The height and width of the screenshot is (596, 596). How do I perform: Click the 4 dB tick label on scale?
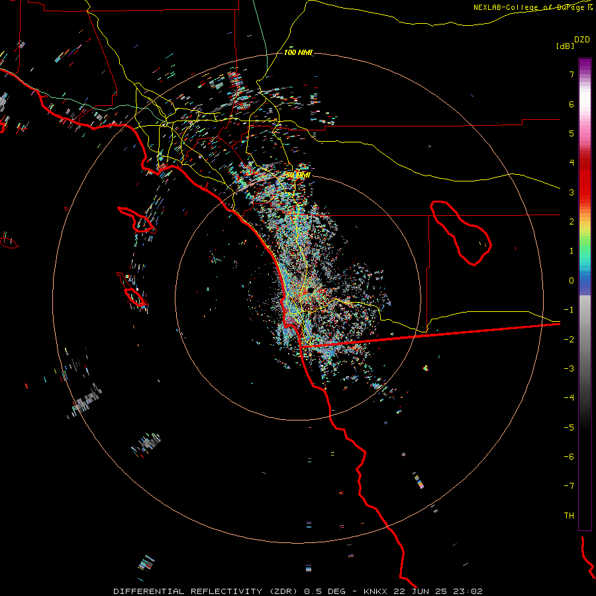[x=571, y=163]
